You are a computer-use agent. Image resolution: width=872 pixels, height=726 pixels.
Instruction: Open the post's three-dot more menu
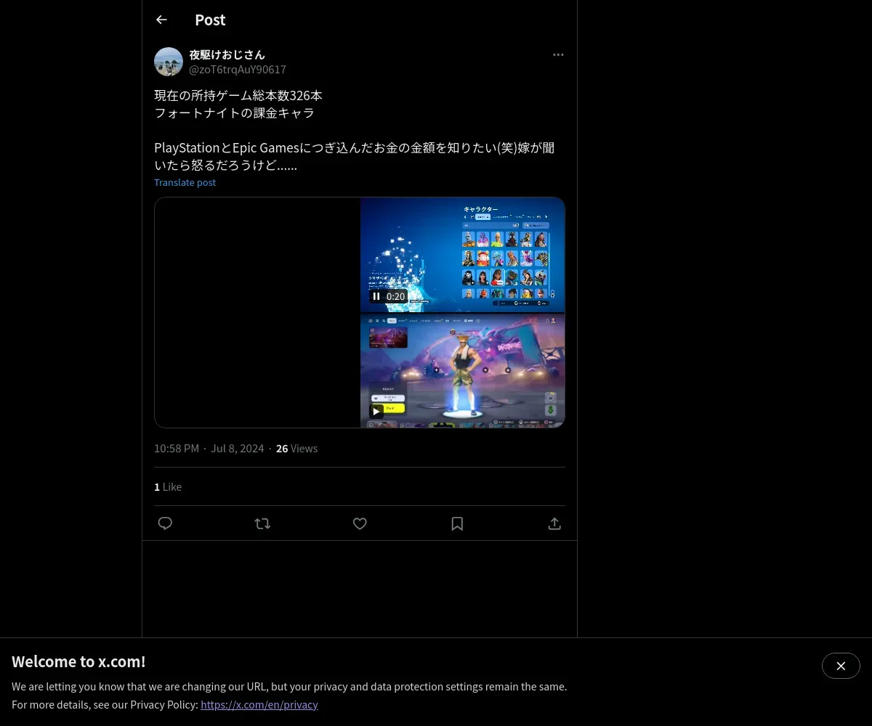pos(558,54)
